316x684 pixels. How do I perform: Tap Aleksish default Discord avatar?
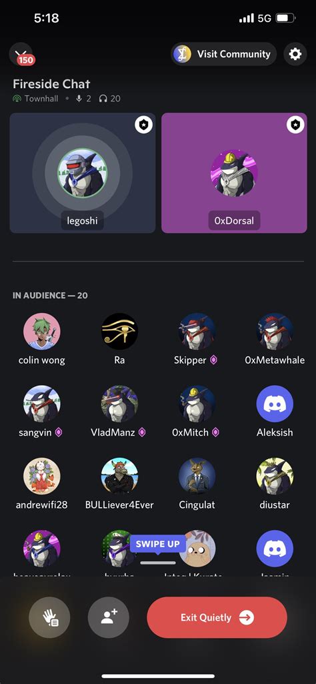[275, 404]
